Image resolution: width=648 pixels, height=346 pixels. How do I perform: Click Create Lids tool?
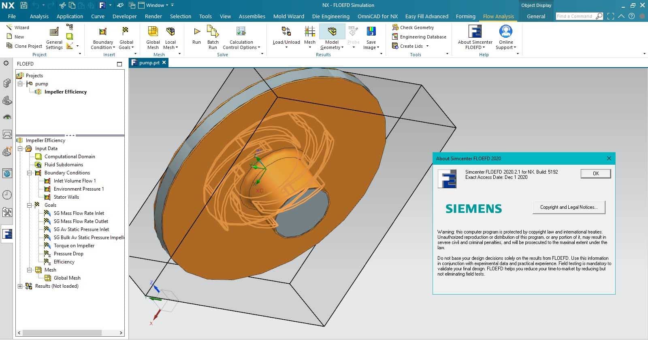tap(407, 46)
